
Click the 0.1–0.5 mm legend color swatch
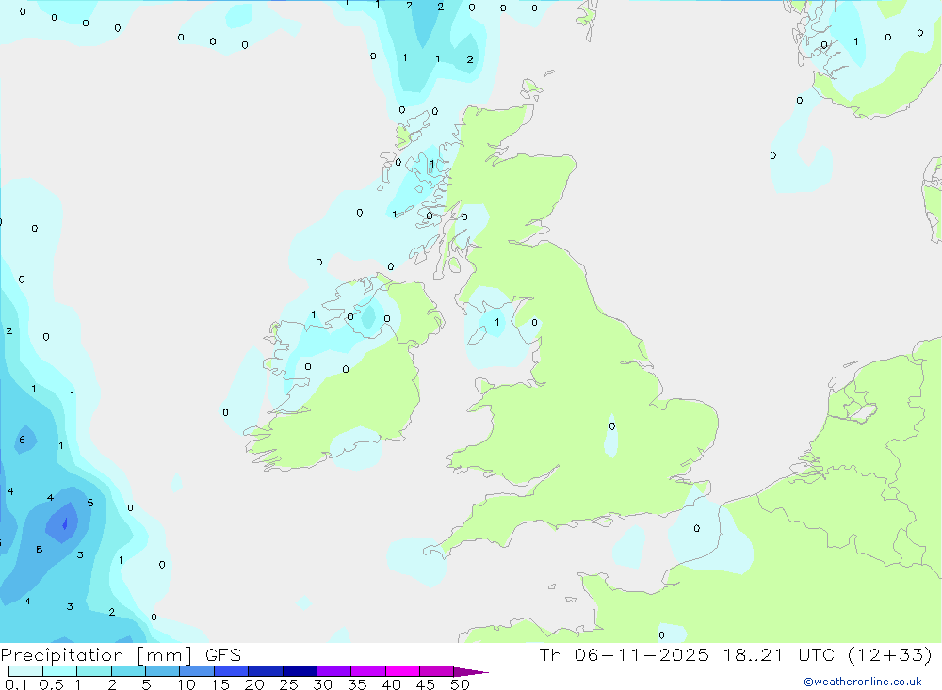click(25, 671)
